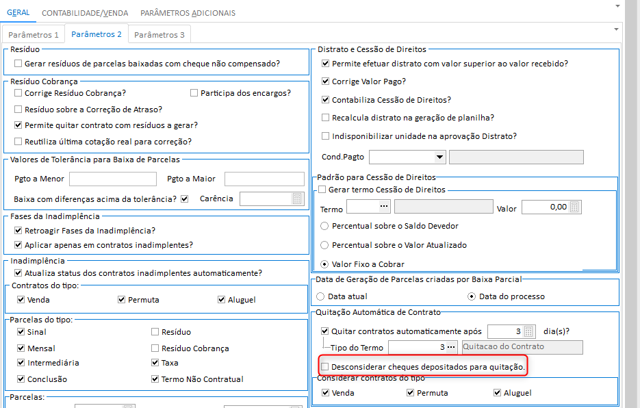Check Recalcula distrato na geração de planilha
Screen dimensions: 640x408
point(326,118)
